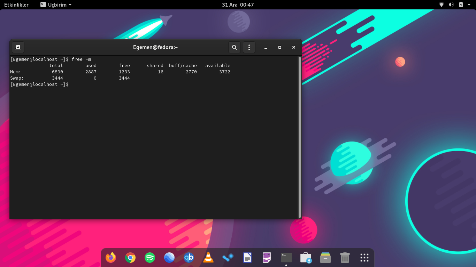Open the purple smiling-face app in the dock
The height and width of the screenshot is (267, 476).
(267, 258)
